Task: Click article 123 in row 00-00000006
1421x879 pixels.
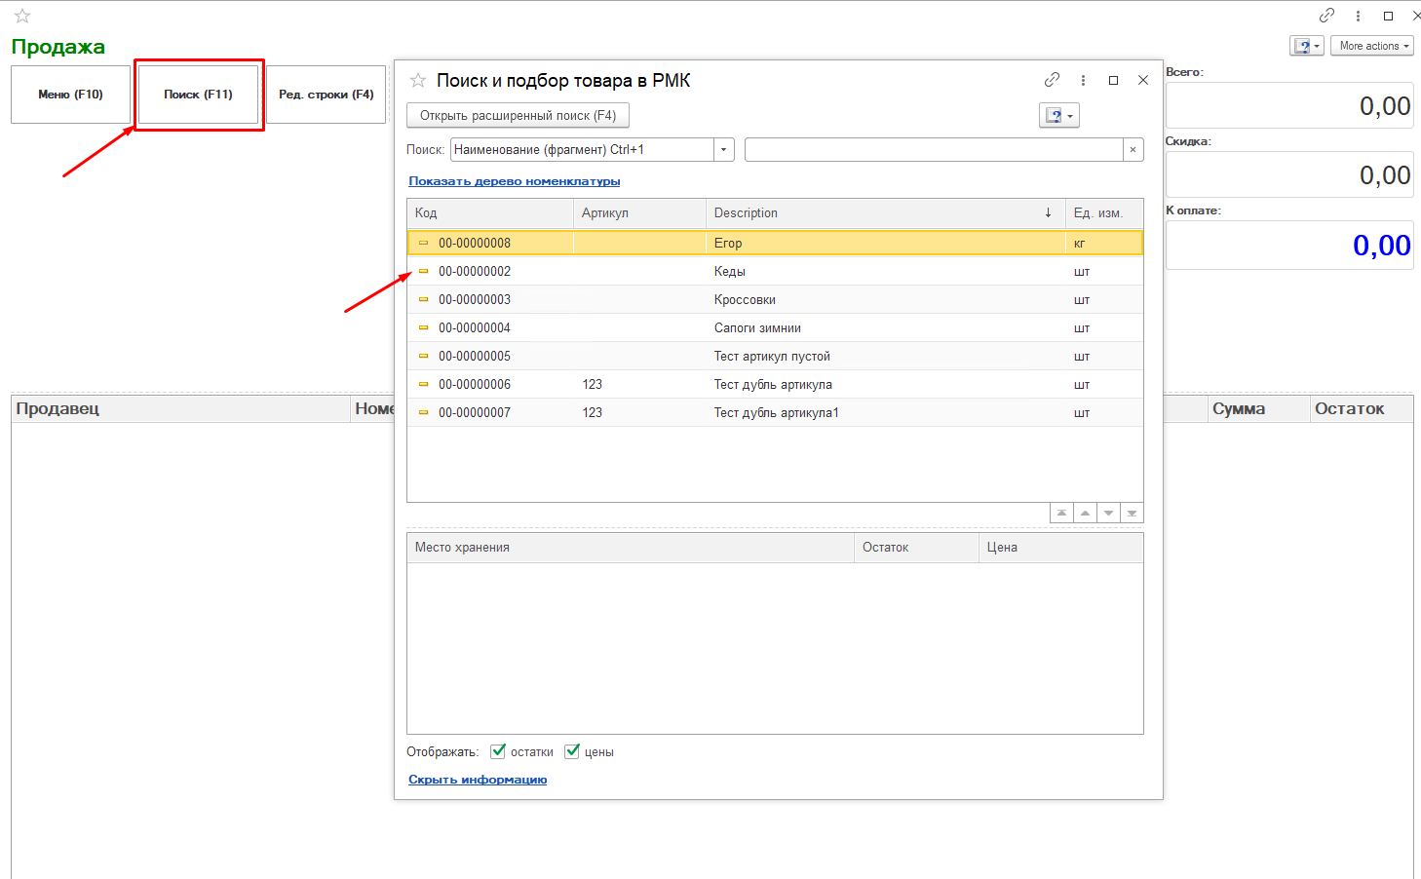Action: coord(593,384)
